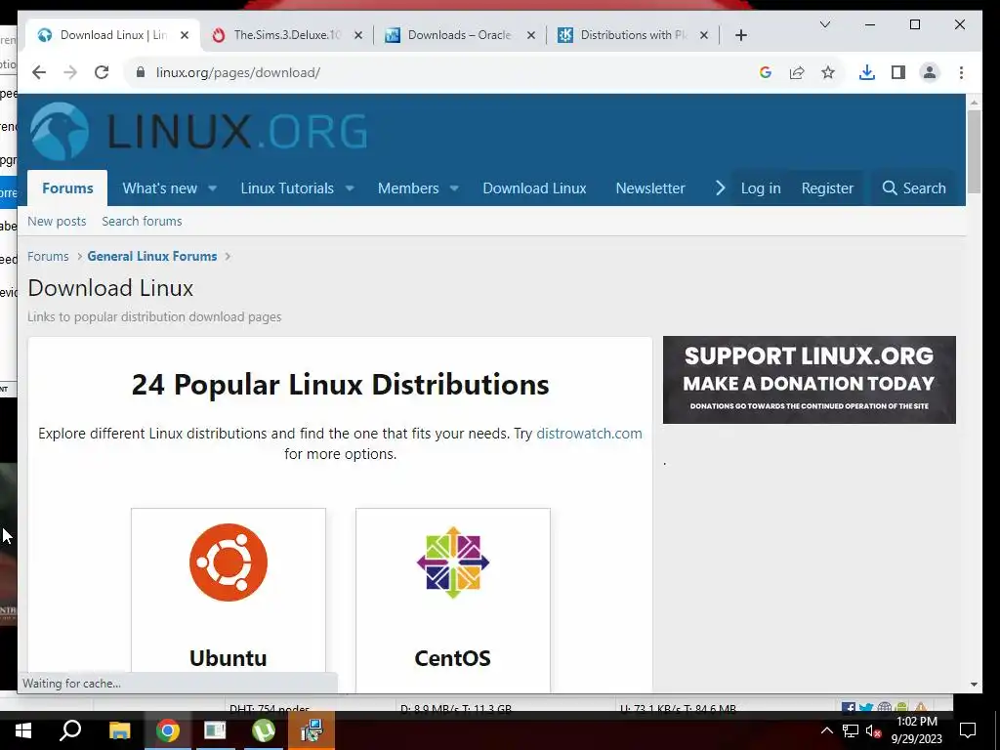The image size is (1000, 750).
Task: Click the scrollbar down arrow
Action: click(x=974, y=685)
